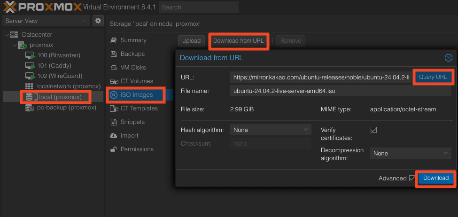Click the localnetwork grid icon
Viewport: 458px width, 217px height.
pos(29,86)
